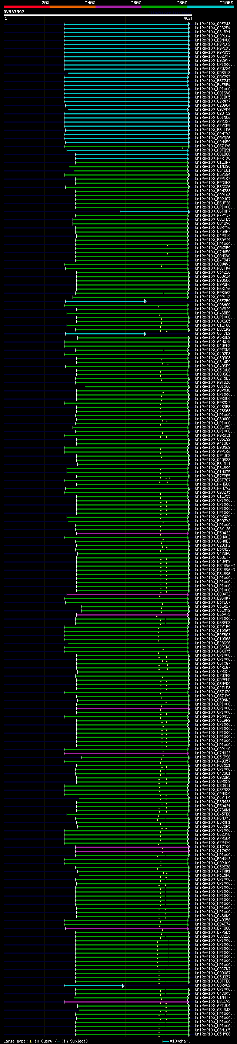Select the UniRef100_Q6DKZ4 label
The image size is (237, 1044).
click(212, 276)
